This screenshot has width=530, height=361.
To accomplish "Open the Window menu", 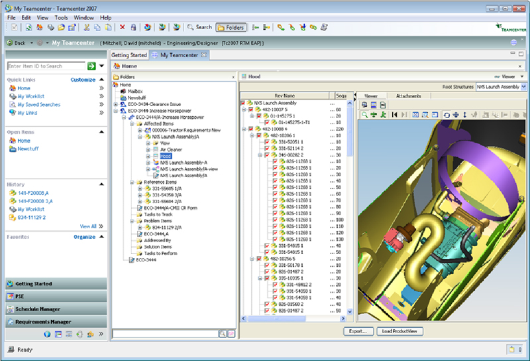I will coord(84,18).
